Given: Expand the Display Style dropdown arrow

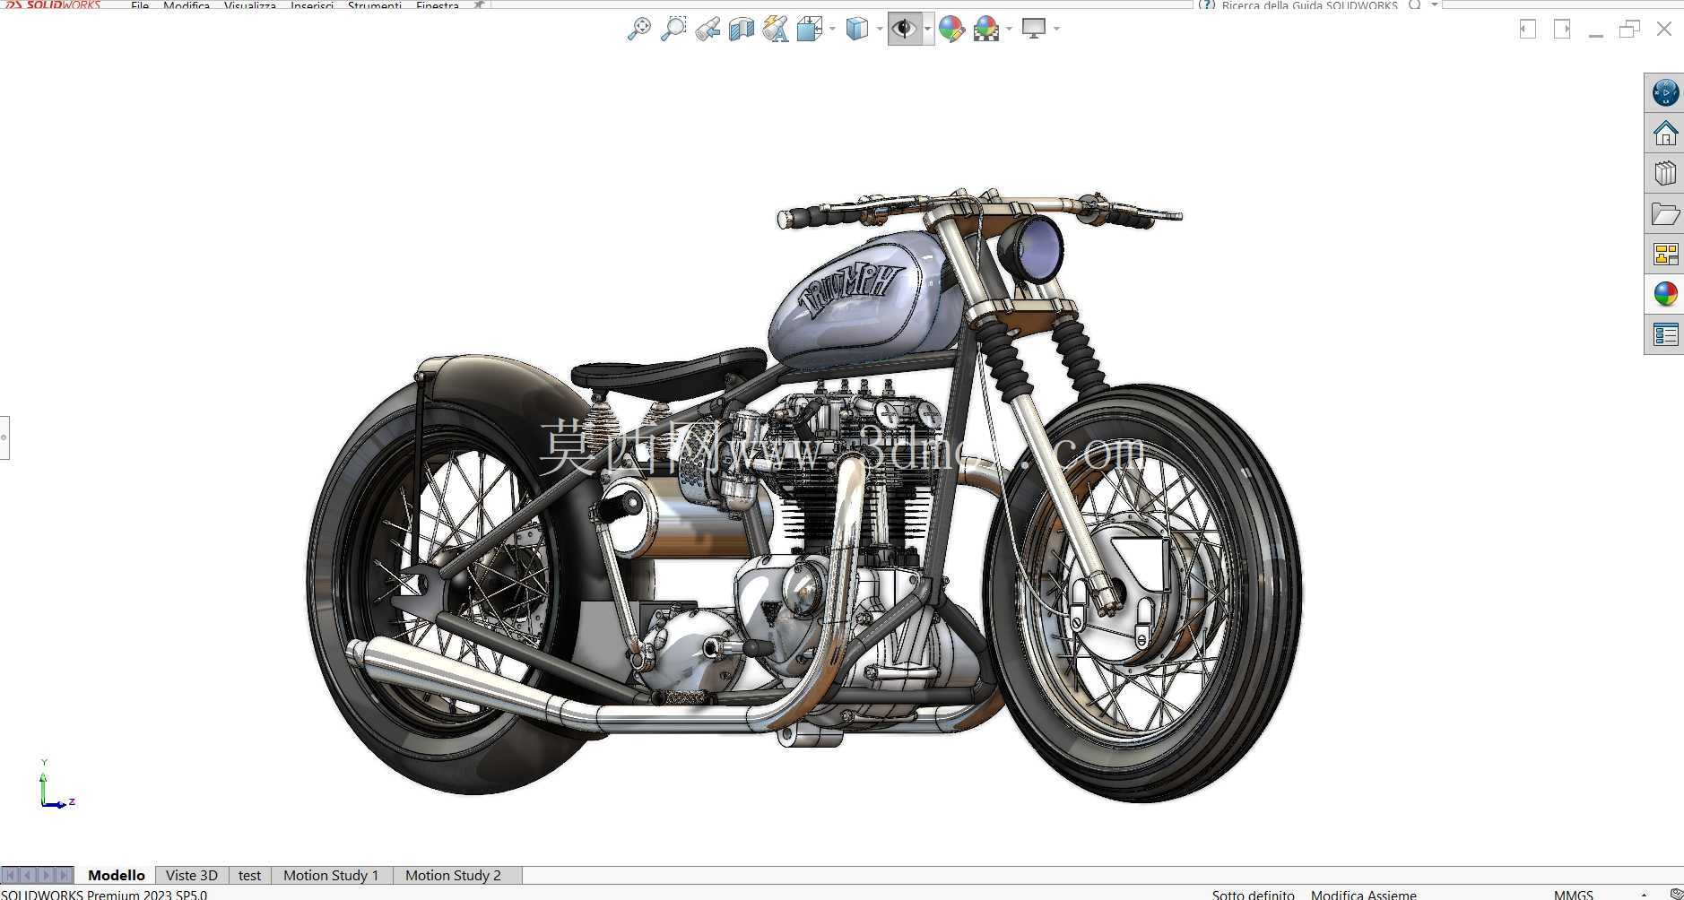Looking at the screenshot, I should [880, 29].
